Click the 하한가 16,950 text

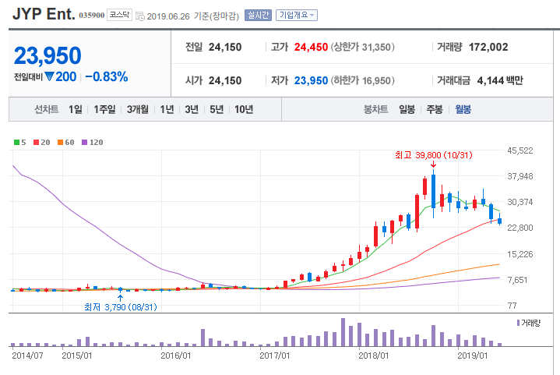click(362, 80)
